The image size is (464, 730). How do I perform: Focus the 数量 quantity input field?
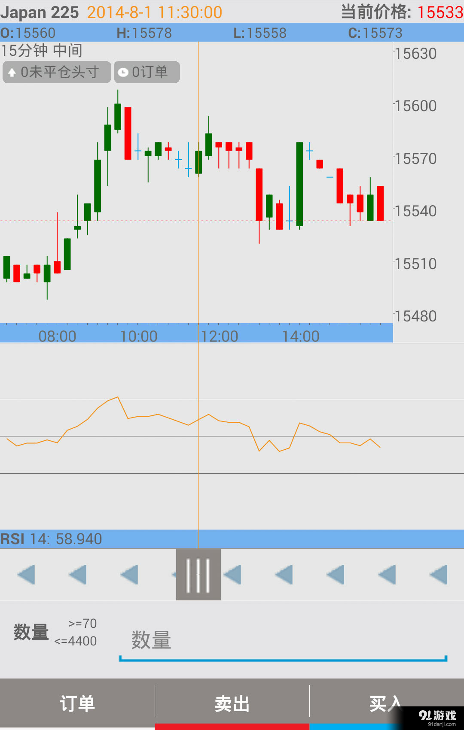pos(283,641)
